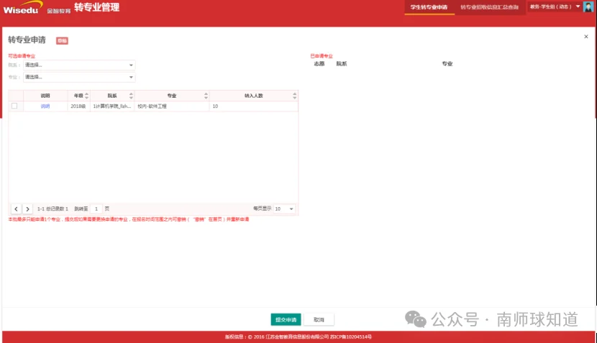Viewport: 597px width, 343px height.
Task: Go to the previous page arrow
Action: 16,209
